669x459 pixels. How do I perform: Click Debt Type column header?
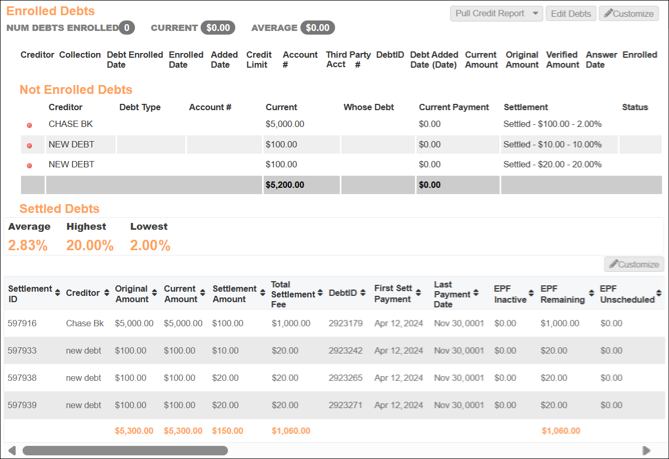140,107
